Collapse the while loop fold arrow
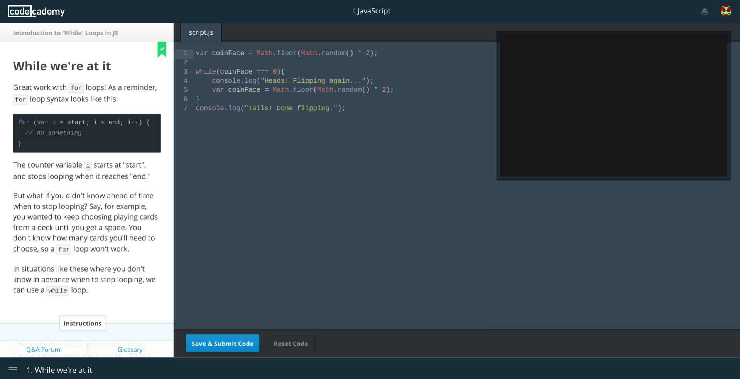The height and width of the screenshot is (379, 740). tap(191, 72)
